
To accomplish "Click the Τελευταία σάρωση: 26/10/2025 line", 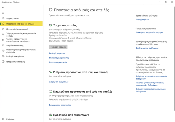I will [x=76, y=33].
